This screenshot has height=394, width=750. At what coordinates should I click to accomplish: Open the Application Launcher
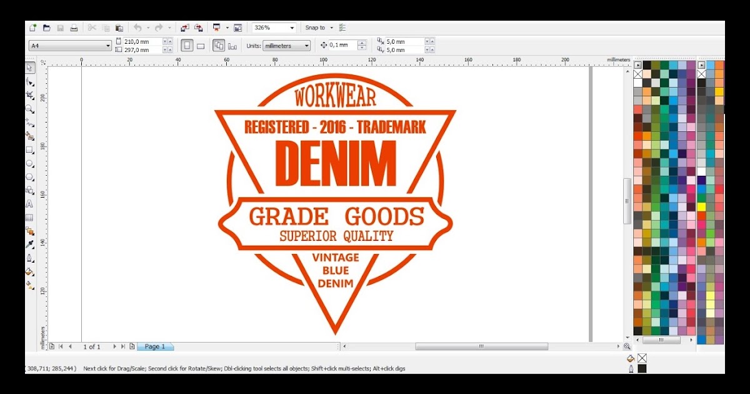pos(217,28)
